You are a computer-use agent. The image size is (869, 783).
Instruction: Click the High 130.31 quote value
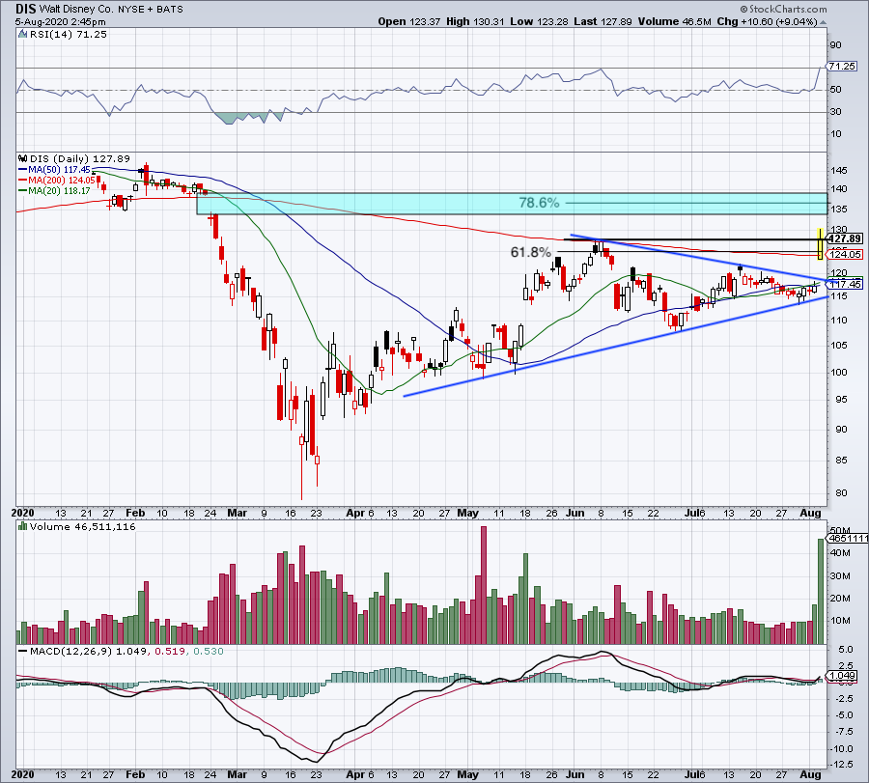click(x=475, y=21)
